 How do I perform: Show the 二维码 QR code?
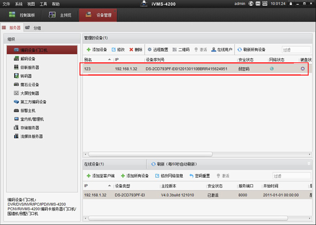point(181,50)
